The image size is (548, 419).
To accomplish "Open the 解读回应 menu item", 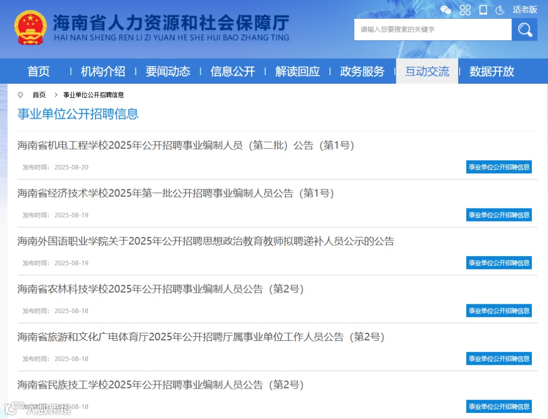I will [x=297, y=72].
